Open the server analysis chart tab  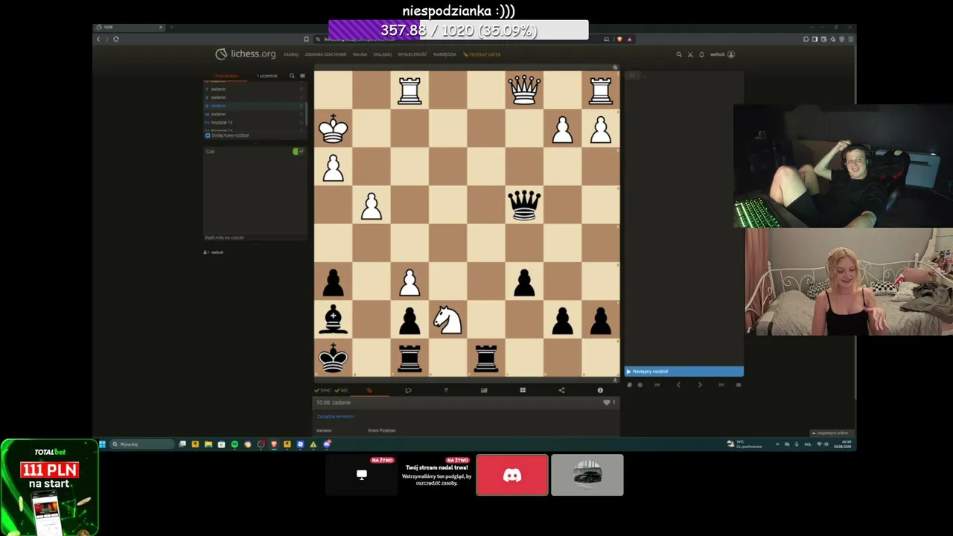484,390
